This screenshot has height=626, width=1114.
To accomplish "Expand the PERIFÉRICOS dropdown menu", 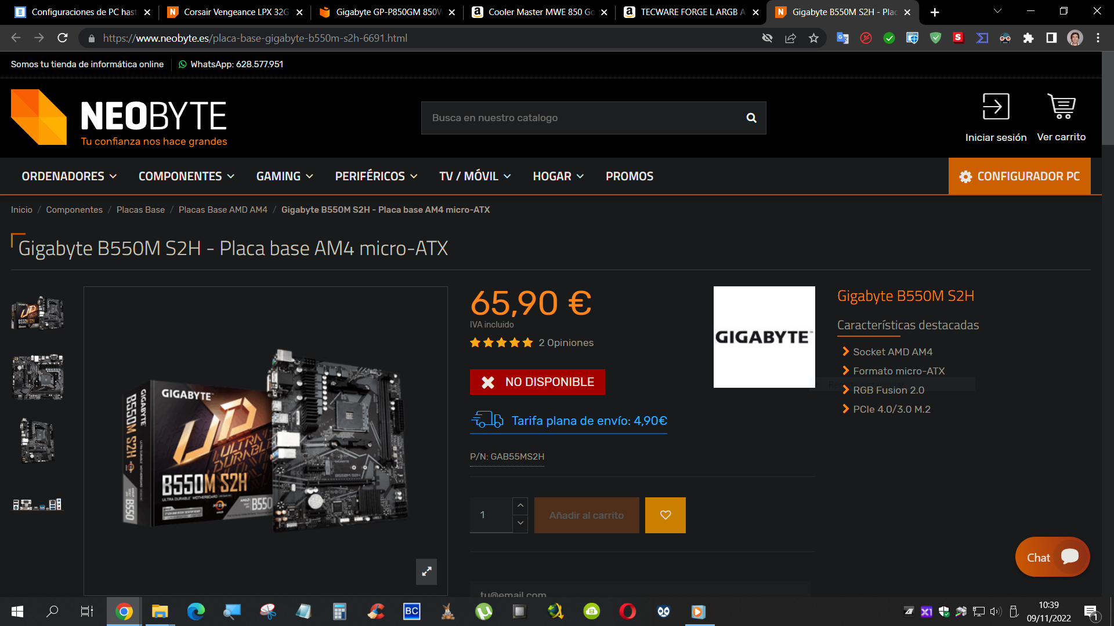I will point(376,176).
